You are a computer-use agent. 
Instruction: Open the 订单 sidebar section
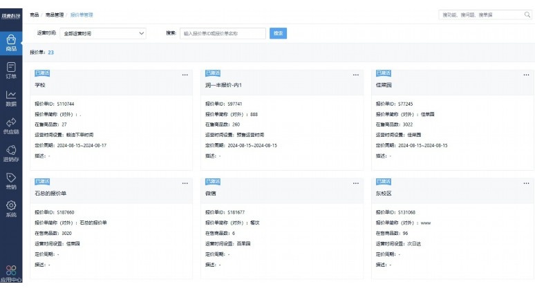[11, 71]
